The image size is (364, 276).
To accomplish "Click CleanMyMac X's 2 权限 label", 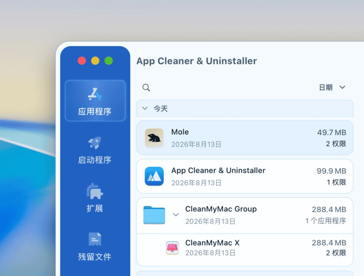I will [x=336, y=253].
